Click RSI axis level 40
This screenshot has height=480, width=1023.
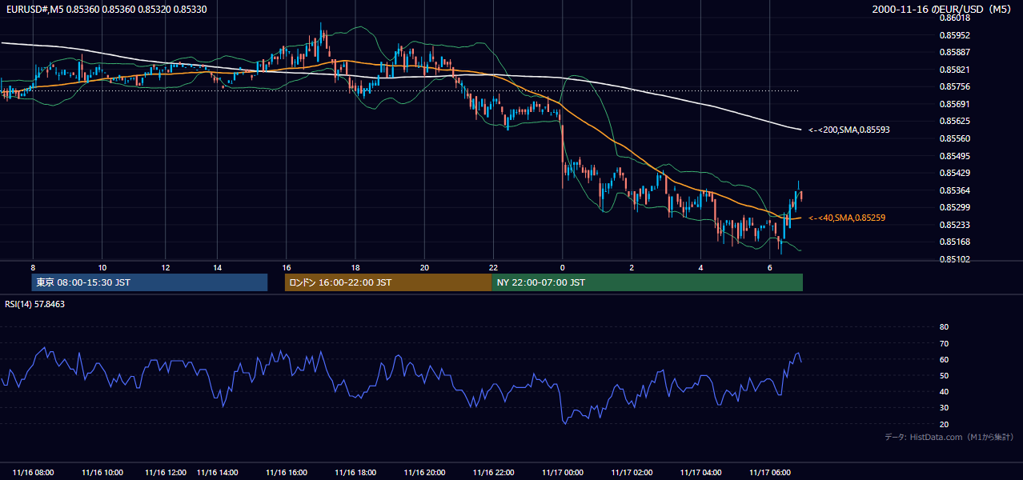[x=944, y=391]
